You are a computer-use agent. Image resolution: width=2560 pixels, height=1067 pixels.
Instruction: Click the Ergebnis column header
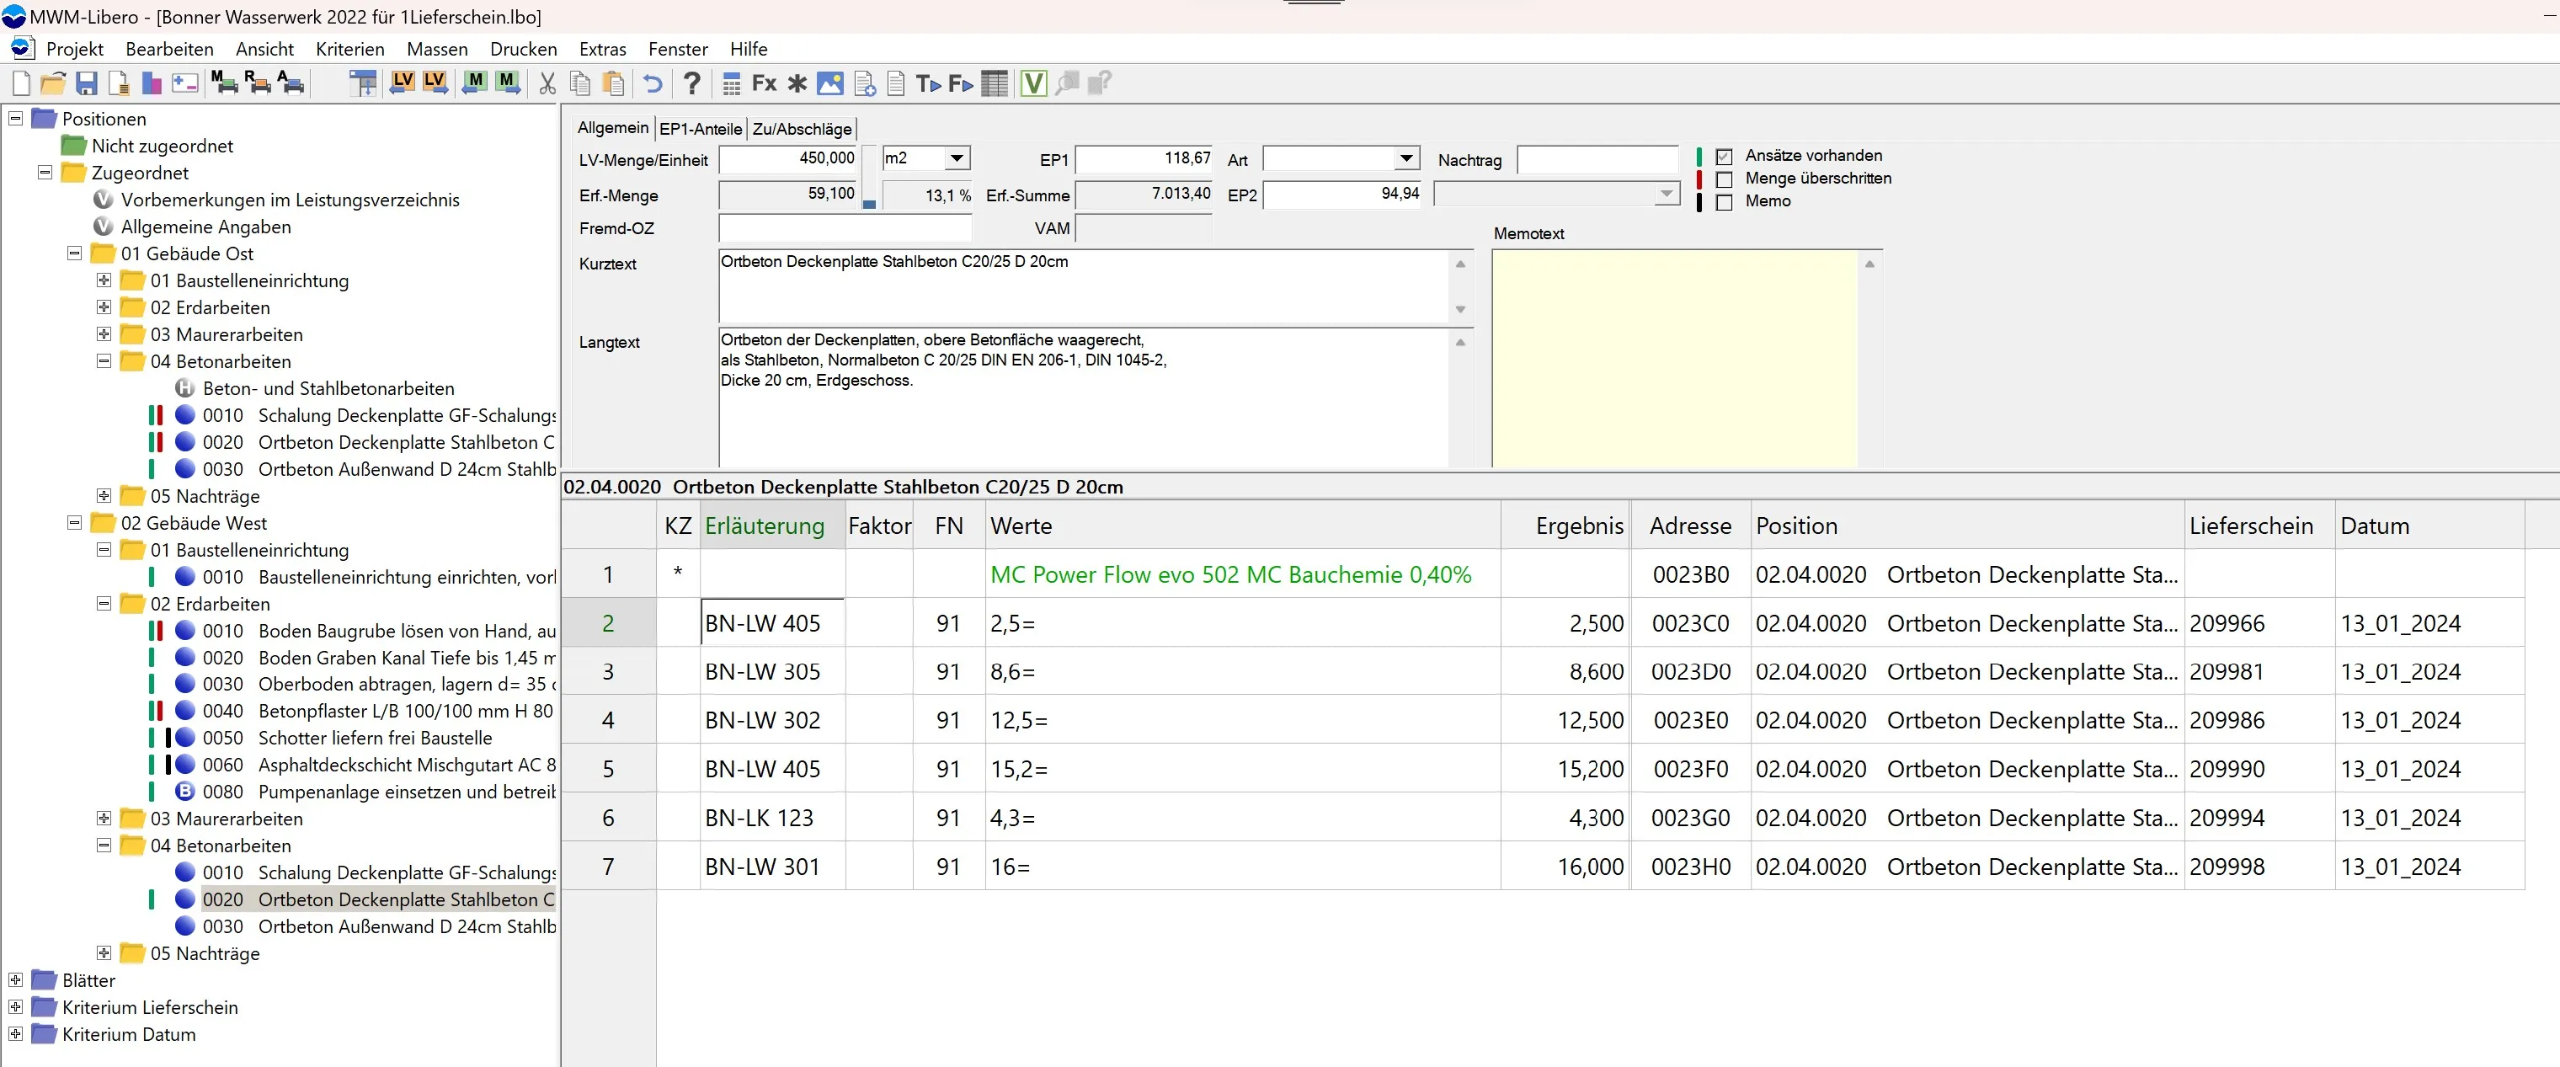[1565, 525]
